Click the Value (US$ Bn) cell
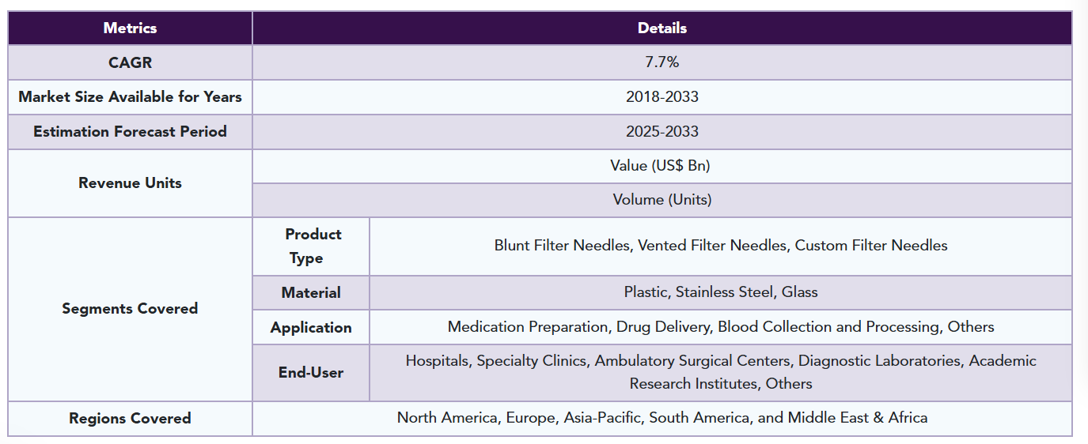Screen dimensions: 1088x444 click(x=662, y=166)
